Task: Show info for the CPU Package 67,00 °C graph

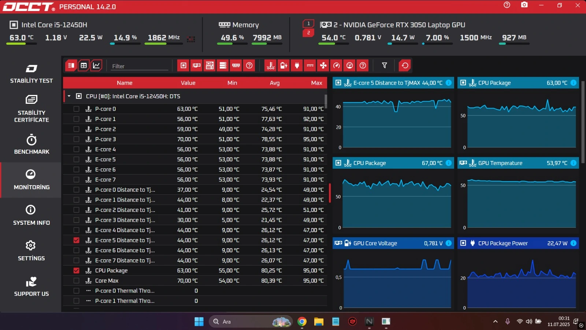Action: [x=449, y=163]
